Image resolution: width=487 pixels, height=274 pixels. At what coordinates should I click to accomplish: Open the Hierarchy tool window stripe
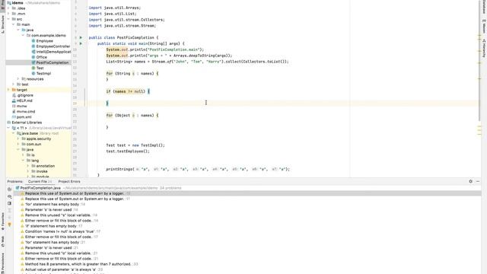(484, 48)
